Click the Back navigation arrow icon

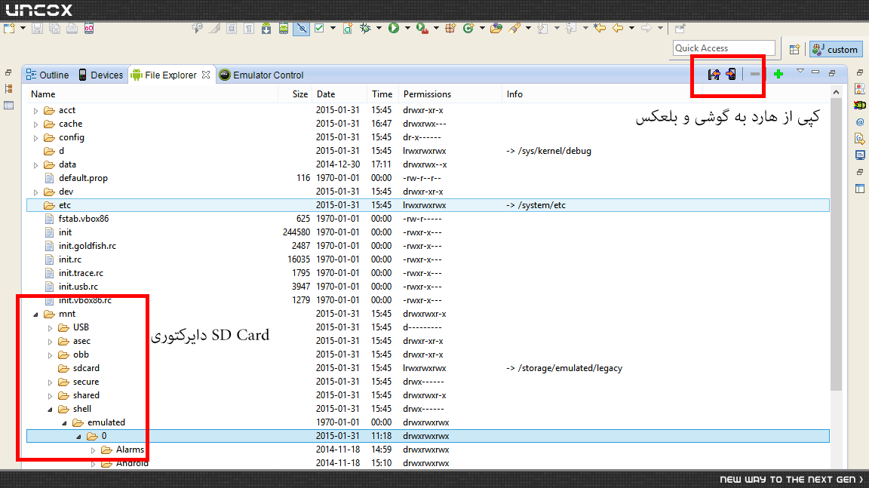pyautogui.click(x=618, y=28)
